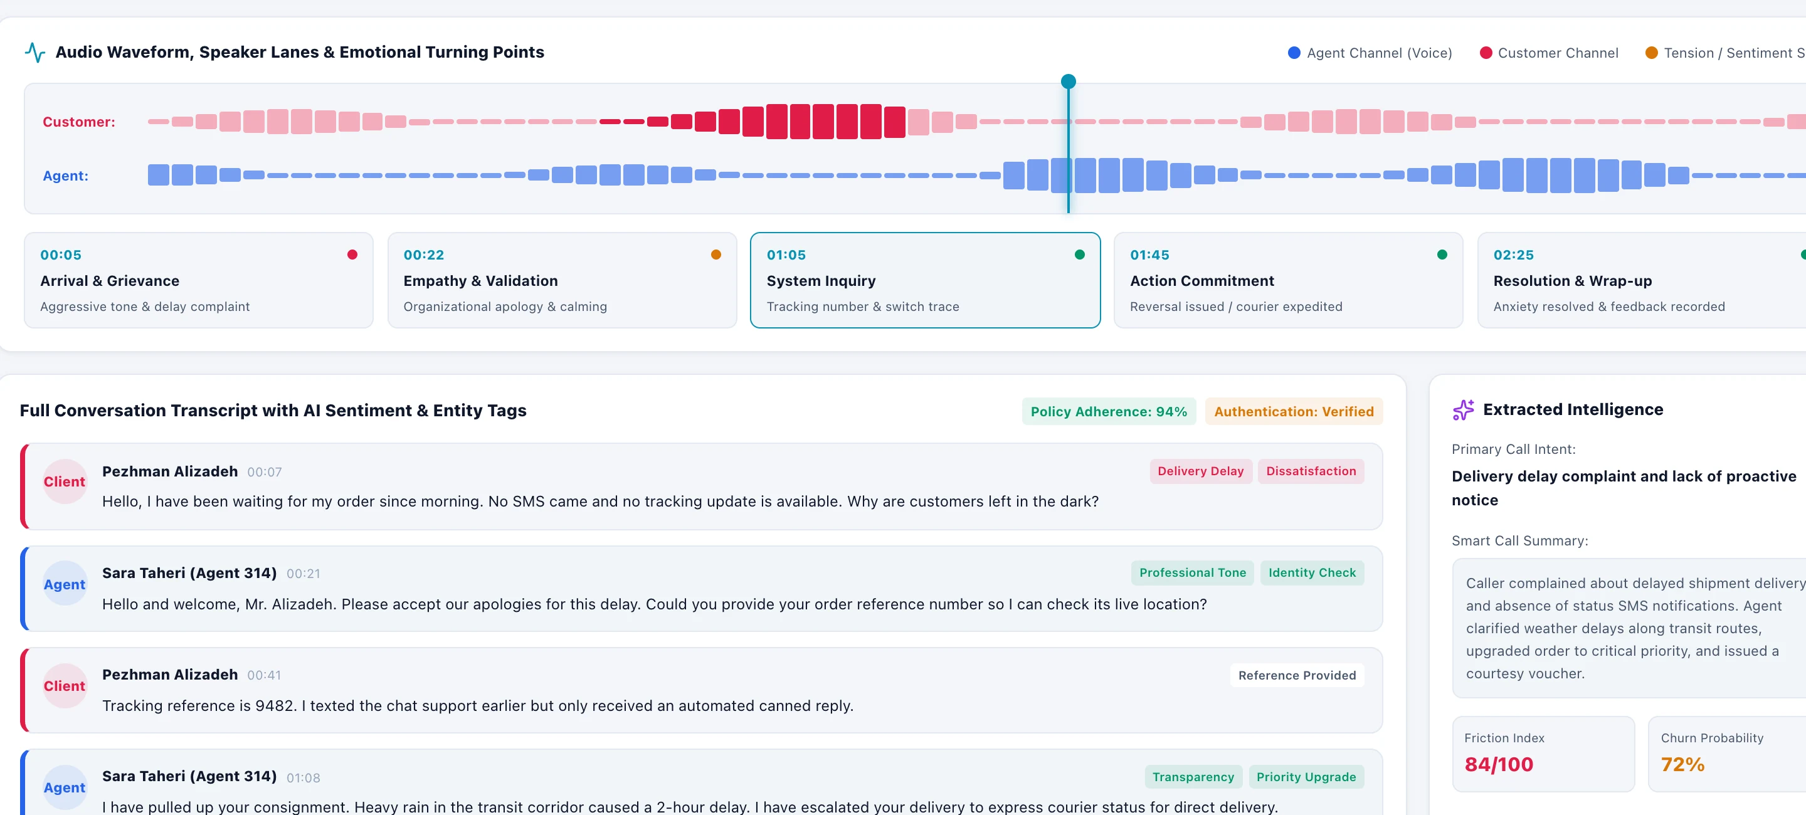Click the audio waveform pulse icon
This screenshot has width=1806, height=815.
tap(34, 53)
